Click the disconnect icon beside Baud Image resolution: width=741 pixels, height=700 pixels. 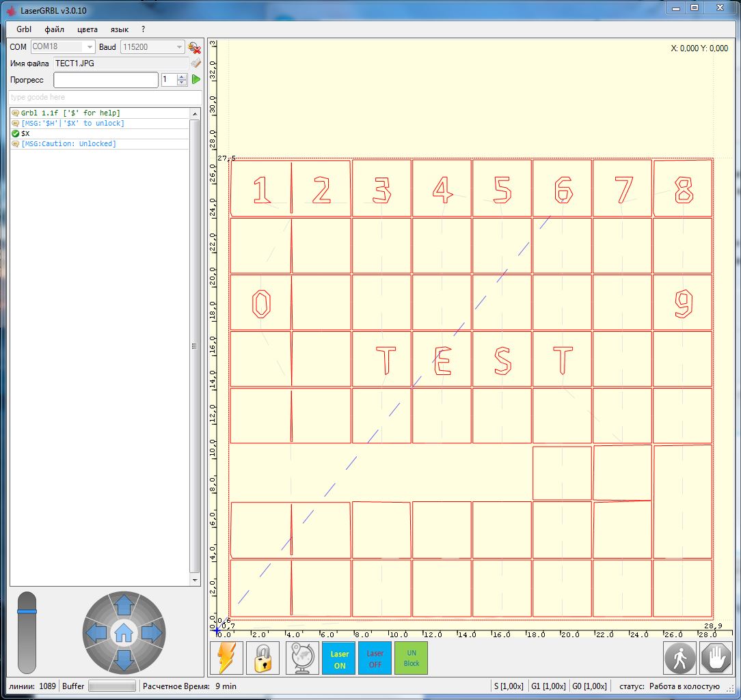(194, 47)
